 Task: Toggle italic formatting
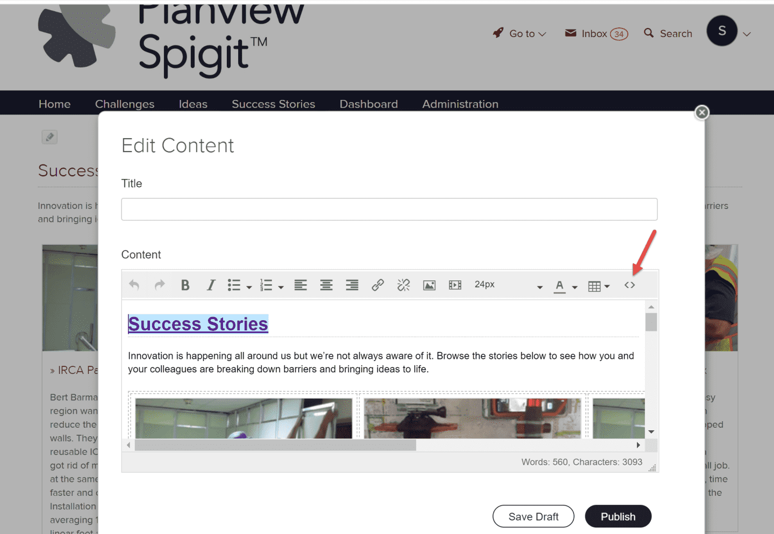point(211,285)
